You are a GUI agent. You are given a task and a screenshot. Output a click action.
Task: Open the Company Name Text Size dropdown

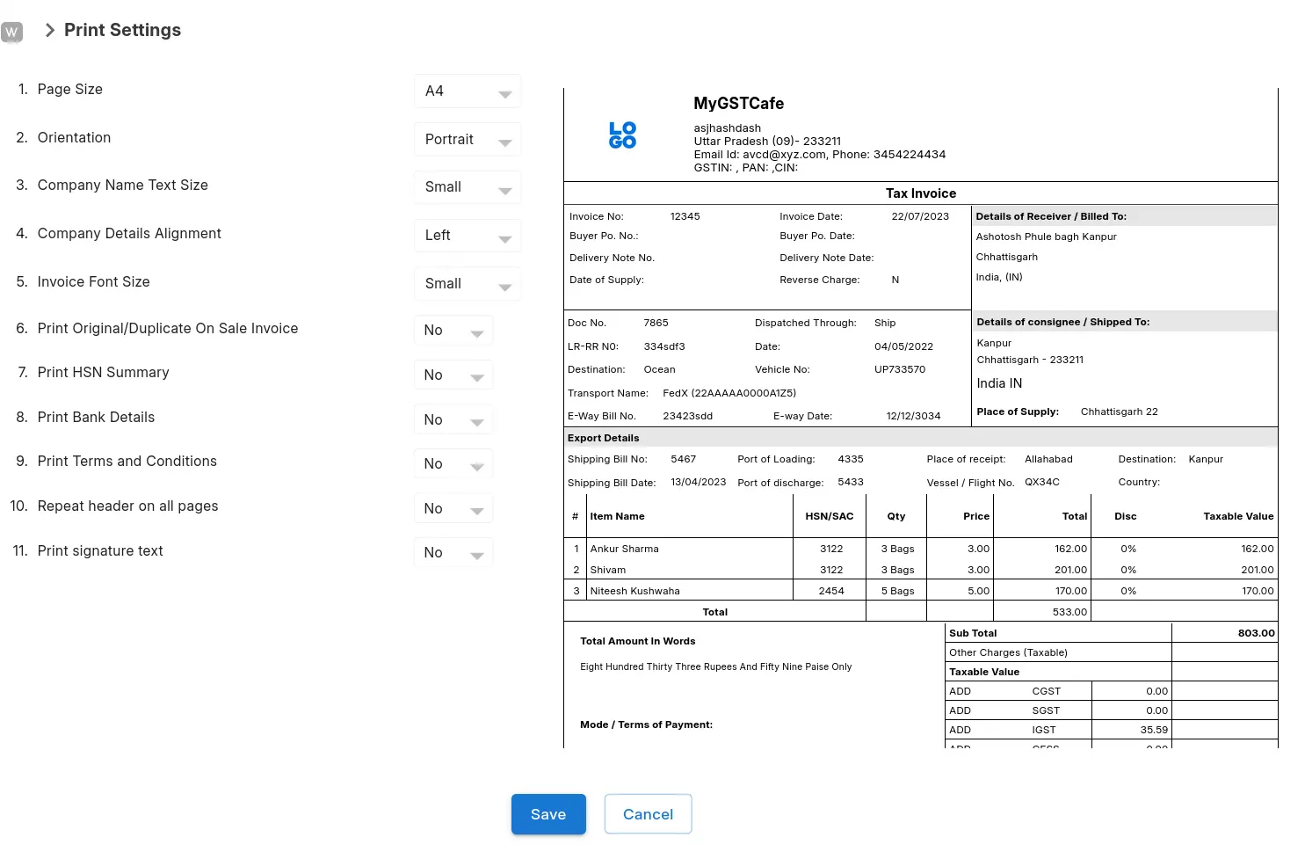[x=468, y=186]
